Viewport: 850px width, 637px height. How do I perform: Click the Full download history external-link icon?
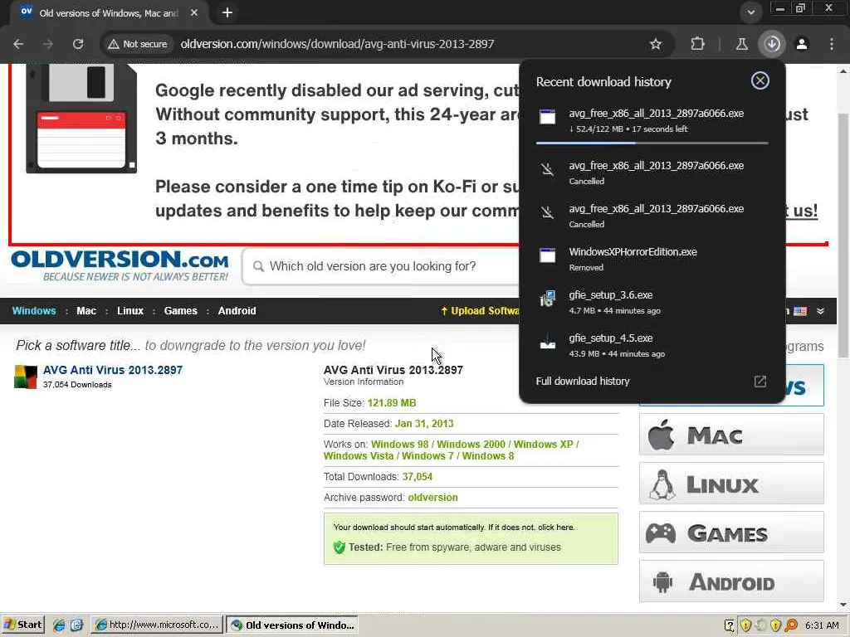760,382
